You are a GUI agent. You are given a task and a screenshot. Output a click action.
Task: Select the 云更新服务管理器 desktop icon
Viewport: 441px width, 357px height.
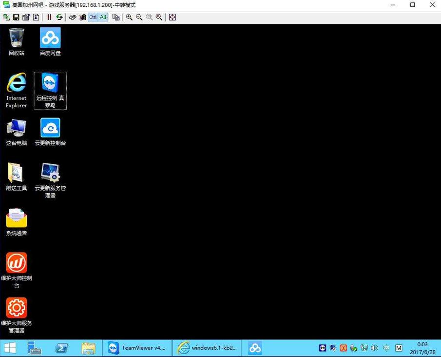pyautogui.click(x=50, y=180)
